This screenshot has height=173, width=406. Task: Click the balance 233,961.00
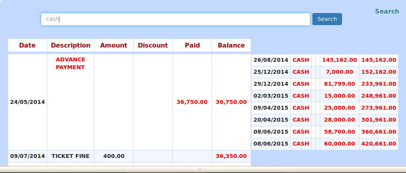click(x=379, y=84)
